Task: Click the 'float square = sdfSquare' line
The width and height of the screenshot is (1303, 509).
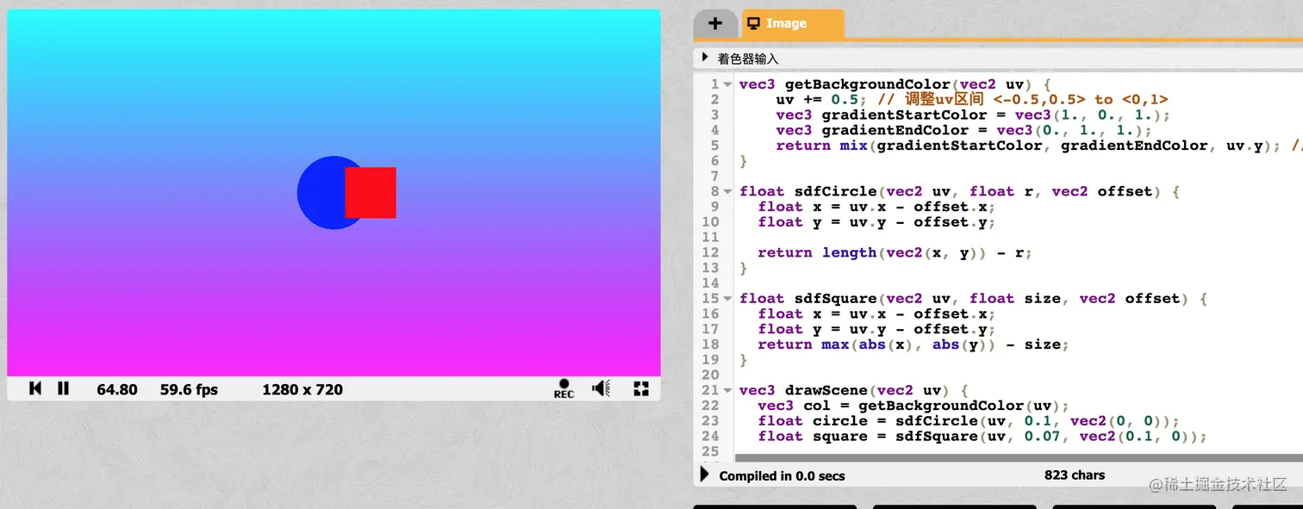Action: [982, 437]
